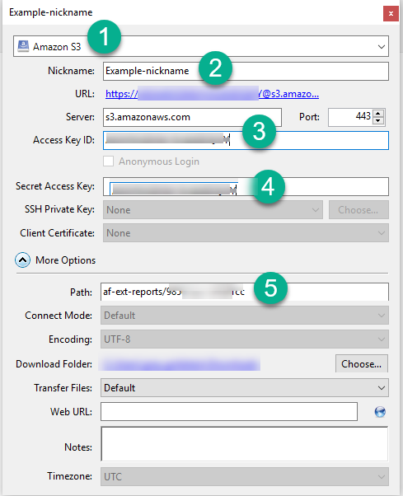Collapse the More Options section
Image resolution: width=403 pixels, height=496 pixels.
coord(23,260)
